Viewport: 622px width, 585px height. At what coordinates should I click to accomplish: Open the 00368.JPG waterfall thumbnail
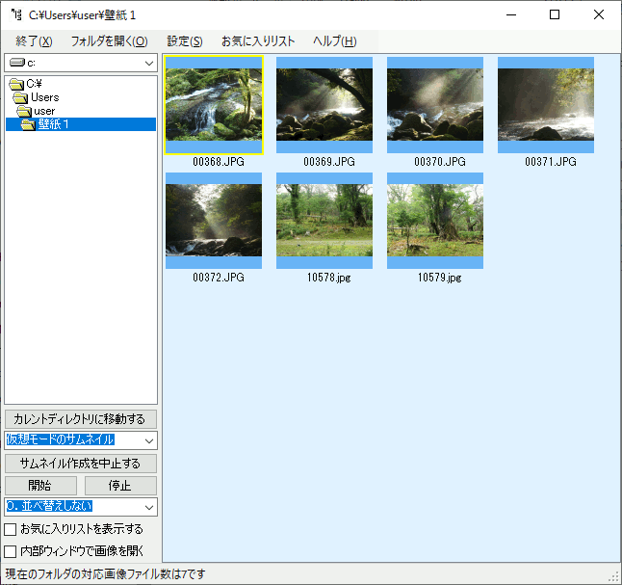click(214, 105)
